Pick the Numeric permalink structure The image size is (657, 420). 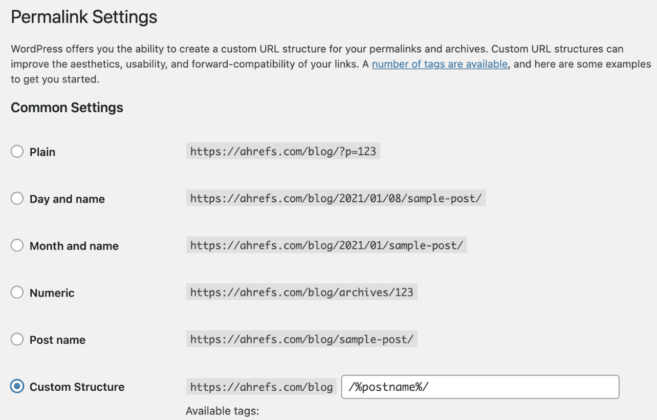16,292
